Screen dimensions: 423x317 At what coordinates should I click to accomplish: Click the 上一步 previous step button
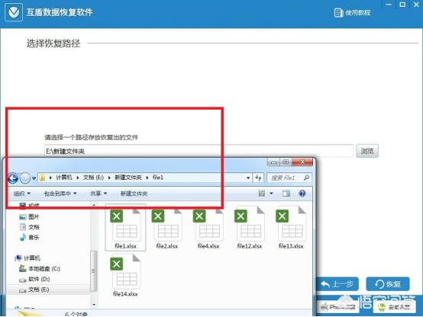click(x=337, y=284)
